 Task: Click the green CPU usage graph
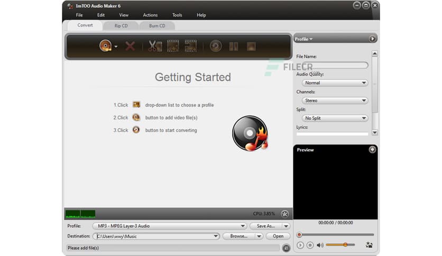tap(80, 214)
